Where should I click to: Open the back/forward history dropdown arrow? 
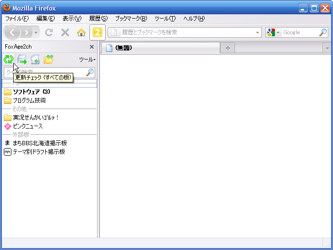coord(37,32)
